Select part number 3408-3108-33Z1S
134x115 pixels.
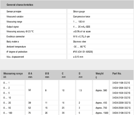(121, 113)
